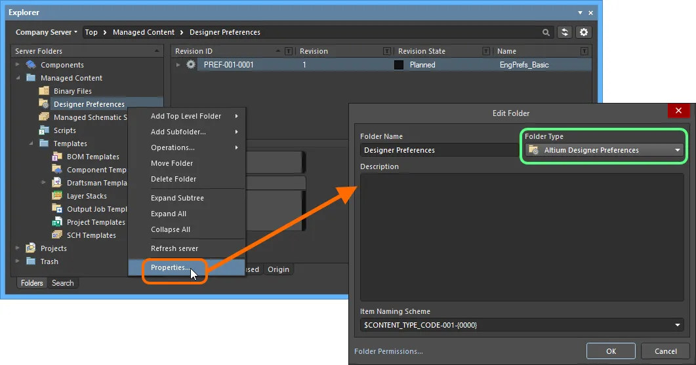This screenshot has width=696, height=365.
Task: Click the BOM Templates folder icon
Action: click(x=57, y=157)
